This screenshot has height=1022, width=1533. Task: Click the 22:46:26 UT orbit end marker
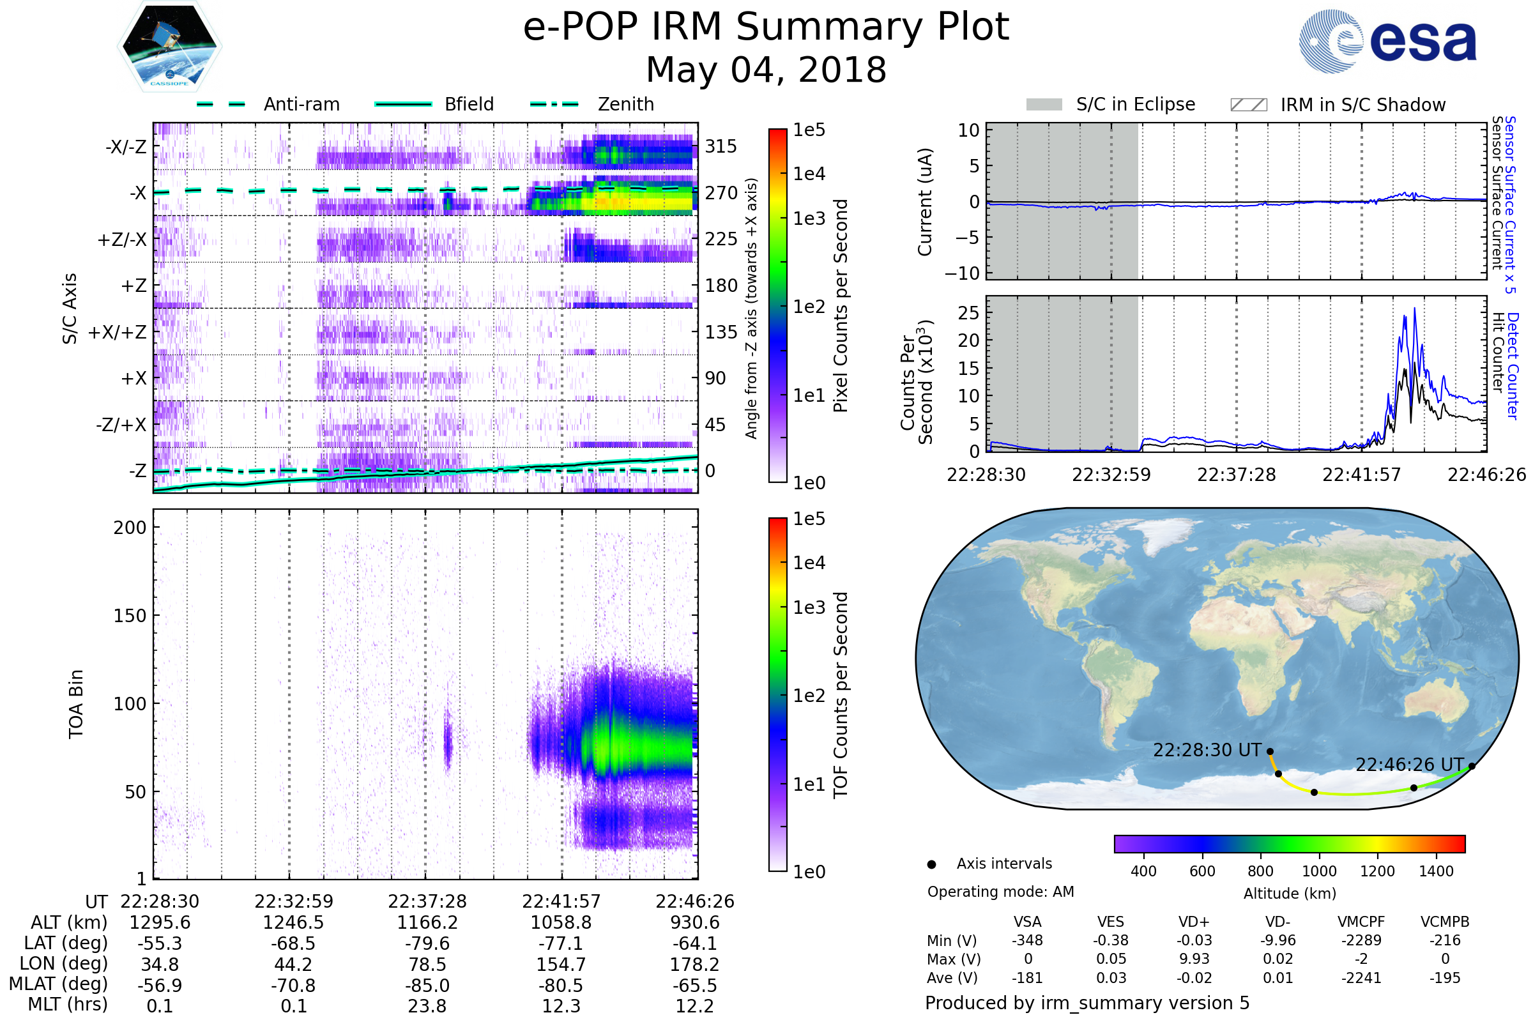(1472, 766)
